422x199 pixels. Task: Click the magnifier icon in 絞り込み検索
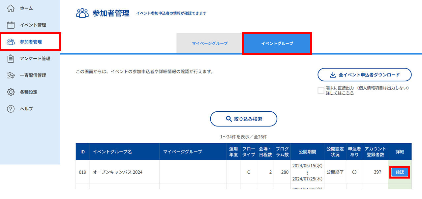pos(229,119)
